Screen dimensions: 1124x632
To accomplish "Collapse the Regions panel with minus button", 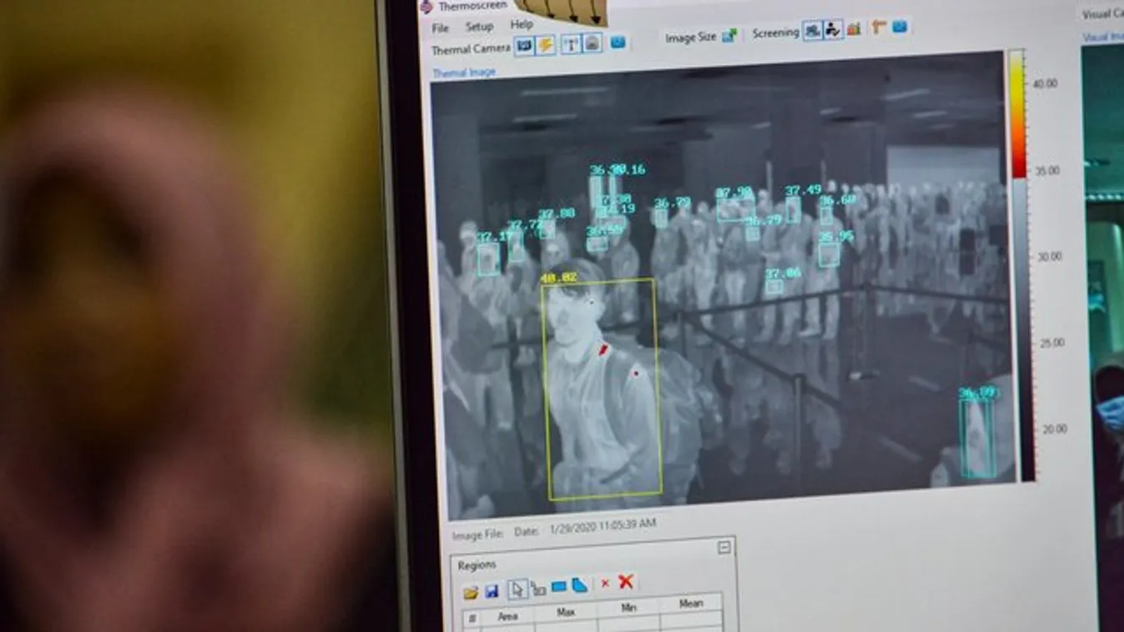I will (x=724, y=548).
